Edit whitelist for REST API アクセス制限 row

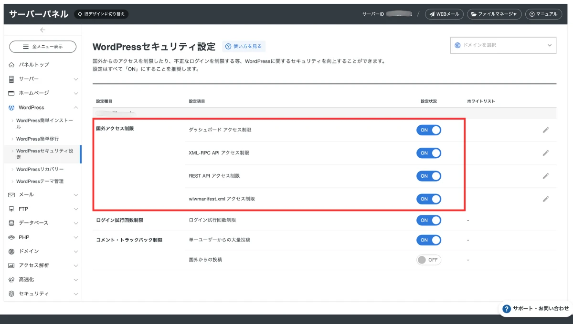pos(546,176)
